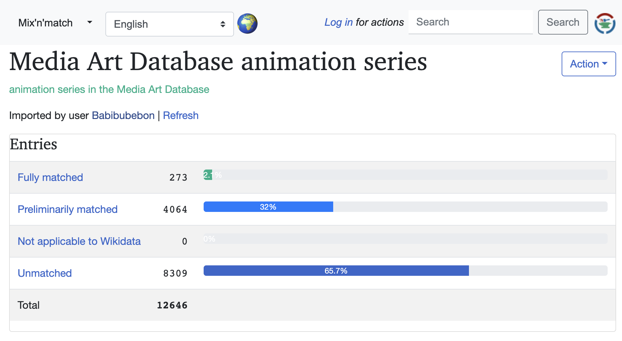Open the Mix'n'match navigation dropdown
The image size is (622, 341).
55,23
